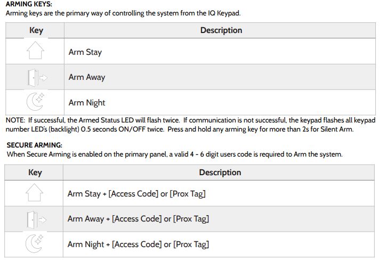387x270 pixels.
Task: Click the door icon in Secure Arming table
Action: coord(36,219)
